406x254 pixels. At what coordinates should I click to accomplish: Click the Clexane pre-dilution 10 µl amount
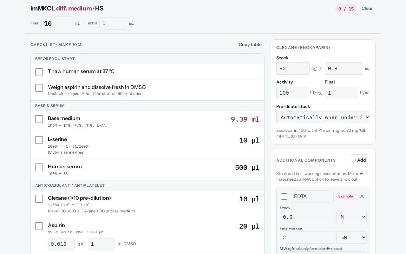[x=249, y=199]
